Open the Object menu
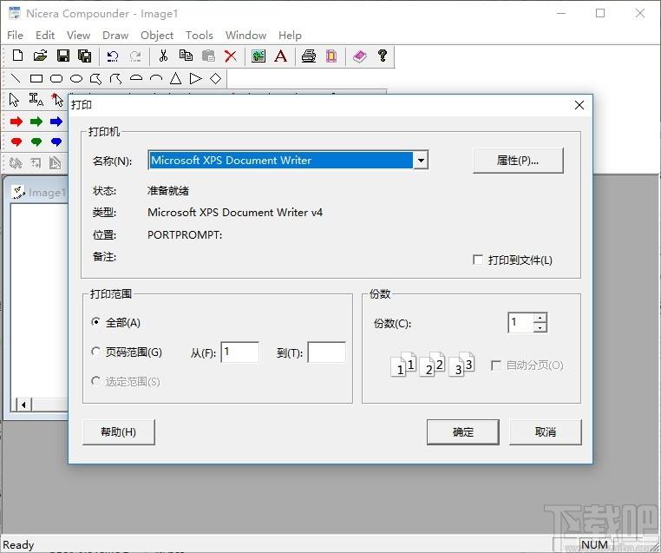Image resolution: width=661 pixels, height=553 pixels. [157, 35]
